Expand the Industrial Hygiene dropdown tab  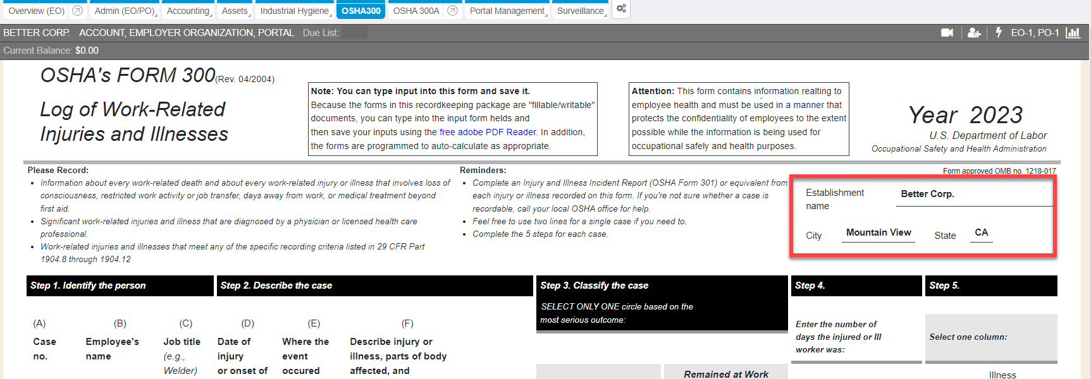pyautogui.click(x=296, y=11)
